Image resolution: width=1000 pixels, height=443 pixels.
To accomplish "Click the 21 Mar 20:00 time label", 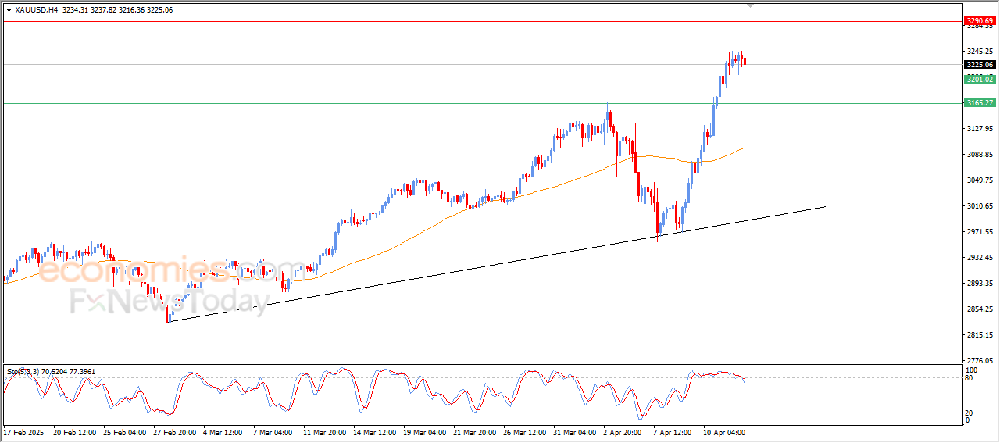I will click(x=475, y=432).
